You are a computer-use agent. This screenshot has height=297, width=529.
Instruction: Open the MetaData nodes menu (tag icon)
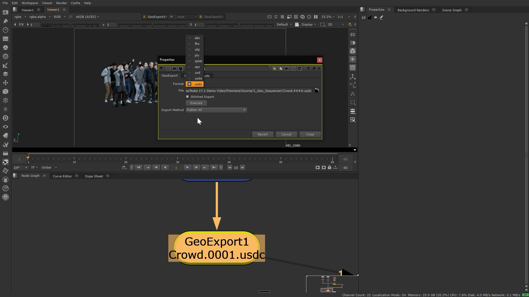tap(6, 136)
